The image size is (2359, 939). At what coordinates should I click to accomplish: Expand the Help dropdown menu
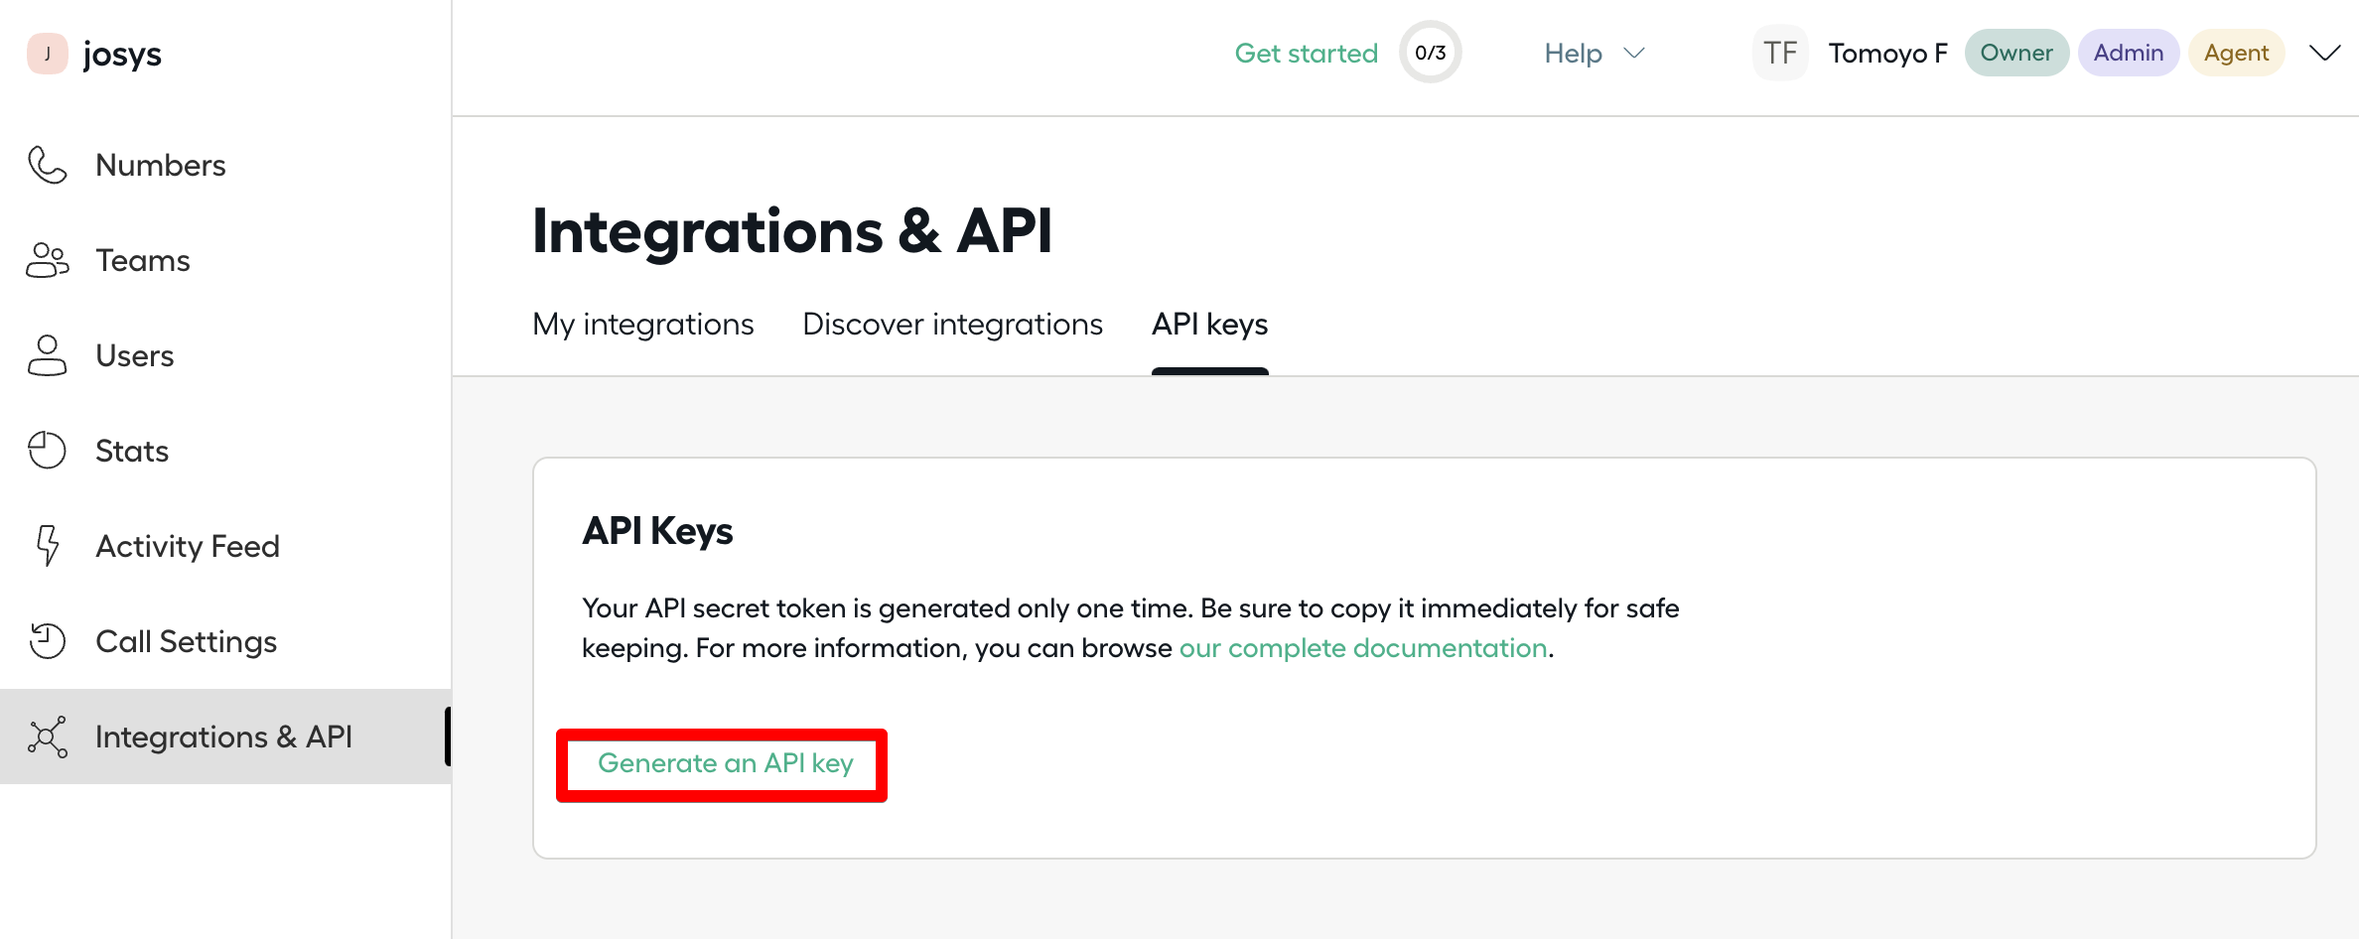(1594, 54)
